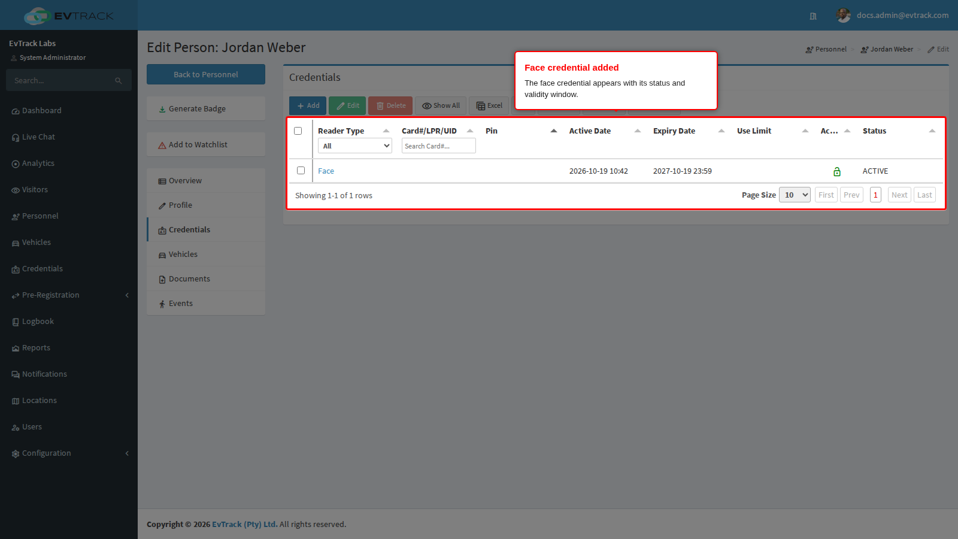Click the green lock icon in the Face row
The width and height of the screenshot is (958, 539).
pyautogui.click(x=837, y=172)
